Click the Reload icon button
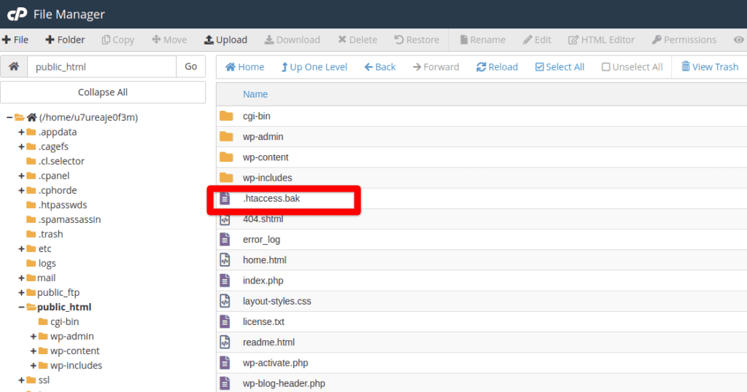 [x=481, y=67]
